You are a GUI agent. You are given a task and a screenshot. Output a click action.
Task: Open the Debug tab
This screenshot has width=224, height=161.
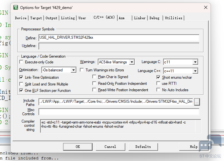154,18
